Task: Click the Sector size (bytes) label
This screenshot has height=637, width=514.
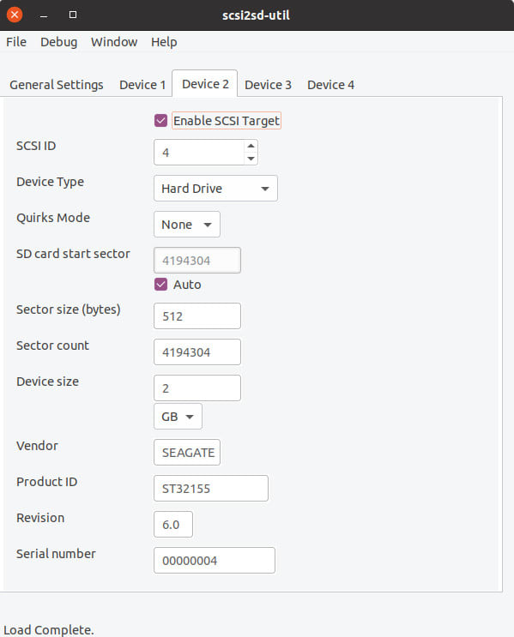Action: (69, 309)
